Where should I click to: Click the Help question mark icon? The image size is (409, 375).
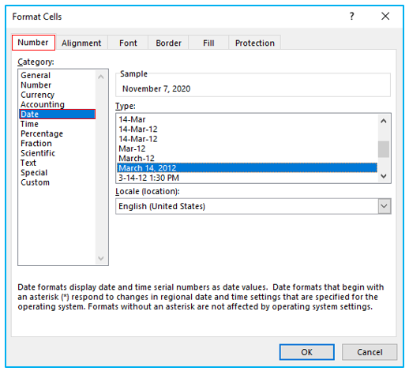[x=351, y=17]
